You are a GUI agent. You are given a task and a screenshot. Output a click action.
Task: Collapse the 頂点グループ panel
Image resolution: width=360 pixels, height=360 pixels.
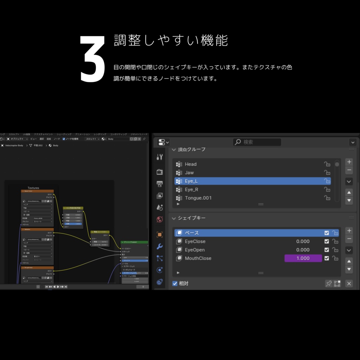pyautogui.click(x=174, y=149)
